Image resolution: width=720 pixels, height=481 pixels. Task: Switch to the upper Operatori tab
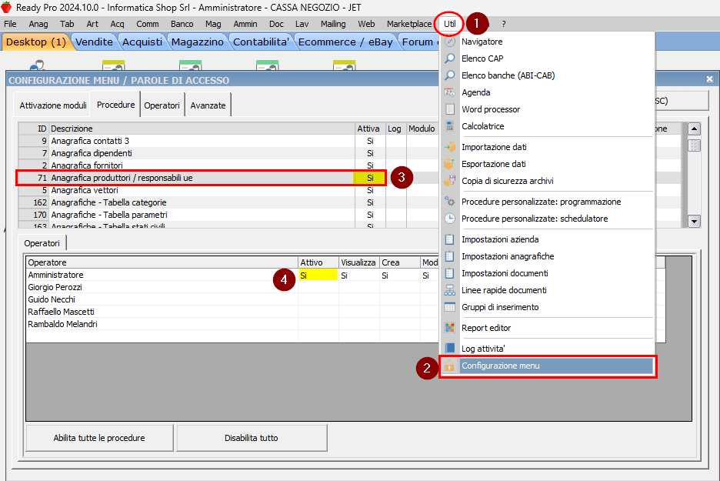click(x=162, y=105)
